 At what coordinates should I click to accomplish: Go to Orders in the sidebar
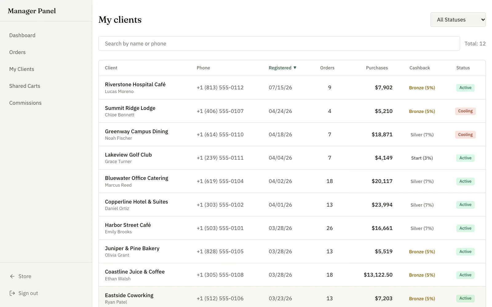17,52
